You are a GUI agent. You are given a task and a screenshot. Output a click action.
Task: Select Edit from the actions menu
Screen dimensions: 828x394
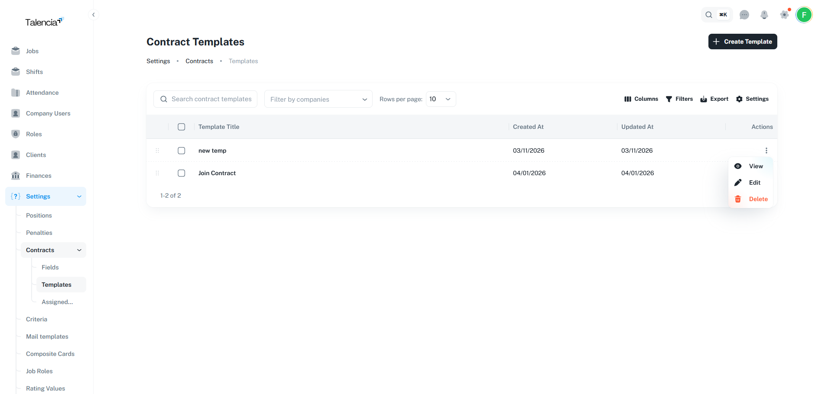tap(753, 182)
